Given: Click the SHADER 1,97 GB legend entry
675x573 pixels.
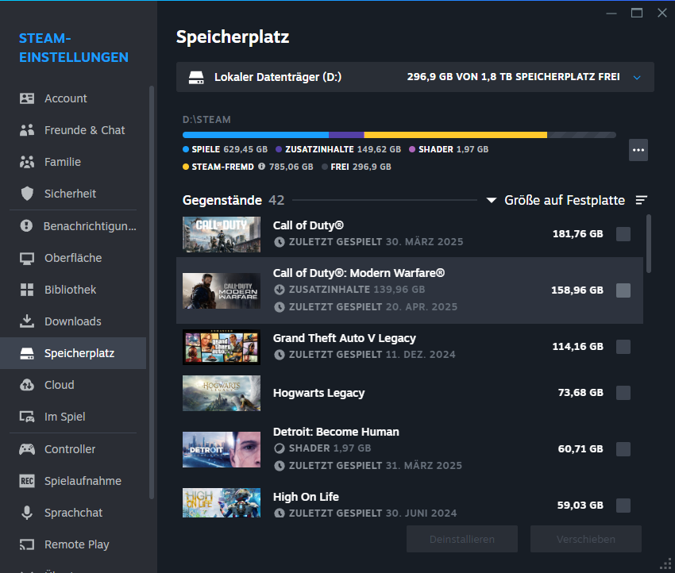Looking at the screenshot, I should (x=449, y=149).
